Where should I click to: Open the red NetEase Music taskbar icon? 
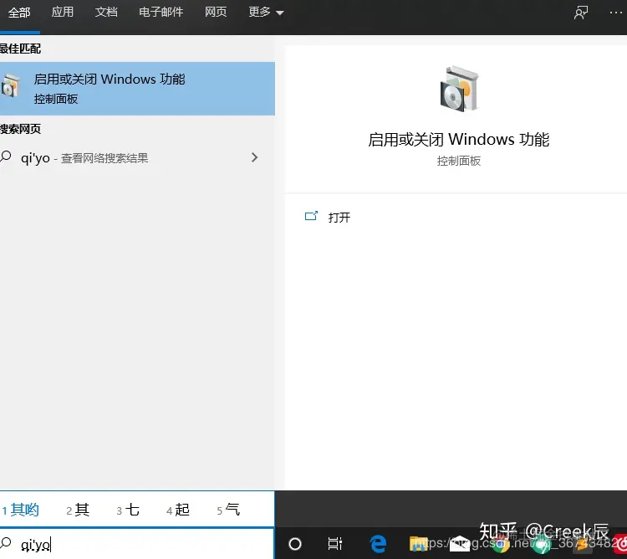click(x=620, y=544)
